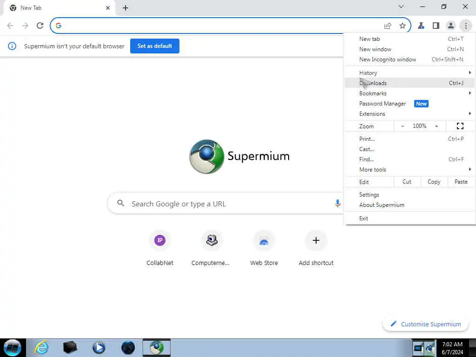Increase zoom with plus button
This screenshot has height=357, width=476.
[436, 126]
